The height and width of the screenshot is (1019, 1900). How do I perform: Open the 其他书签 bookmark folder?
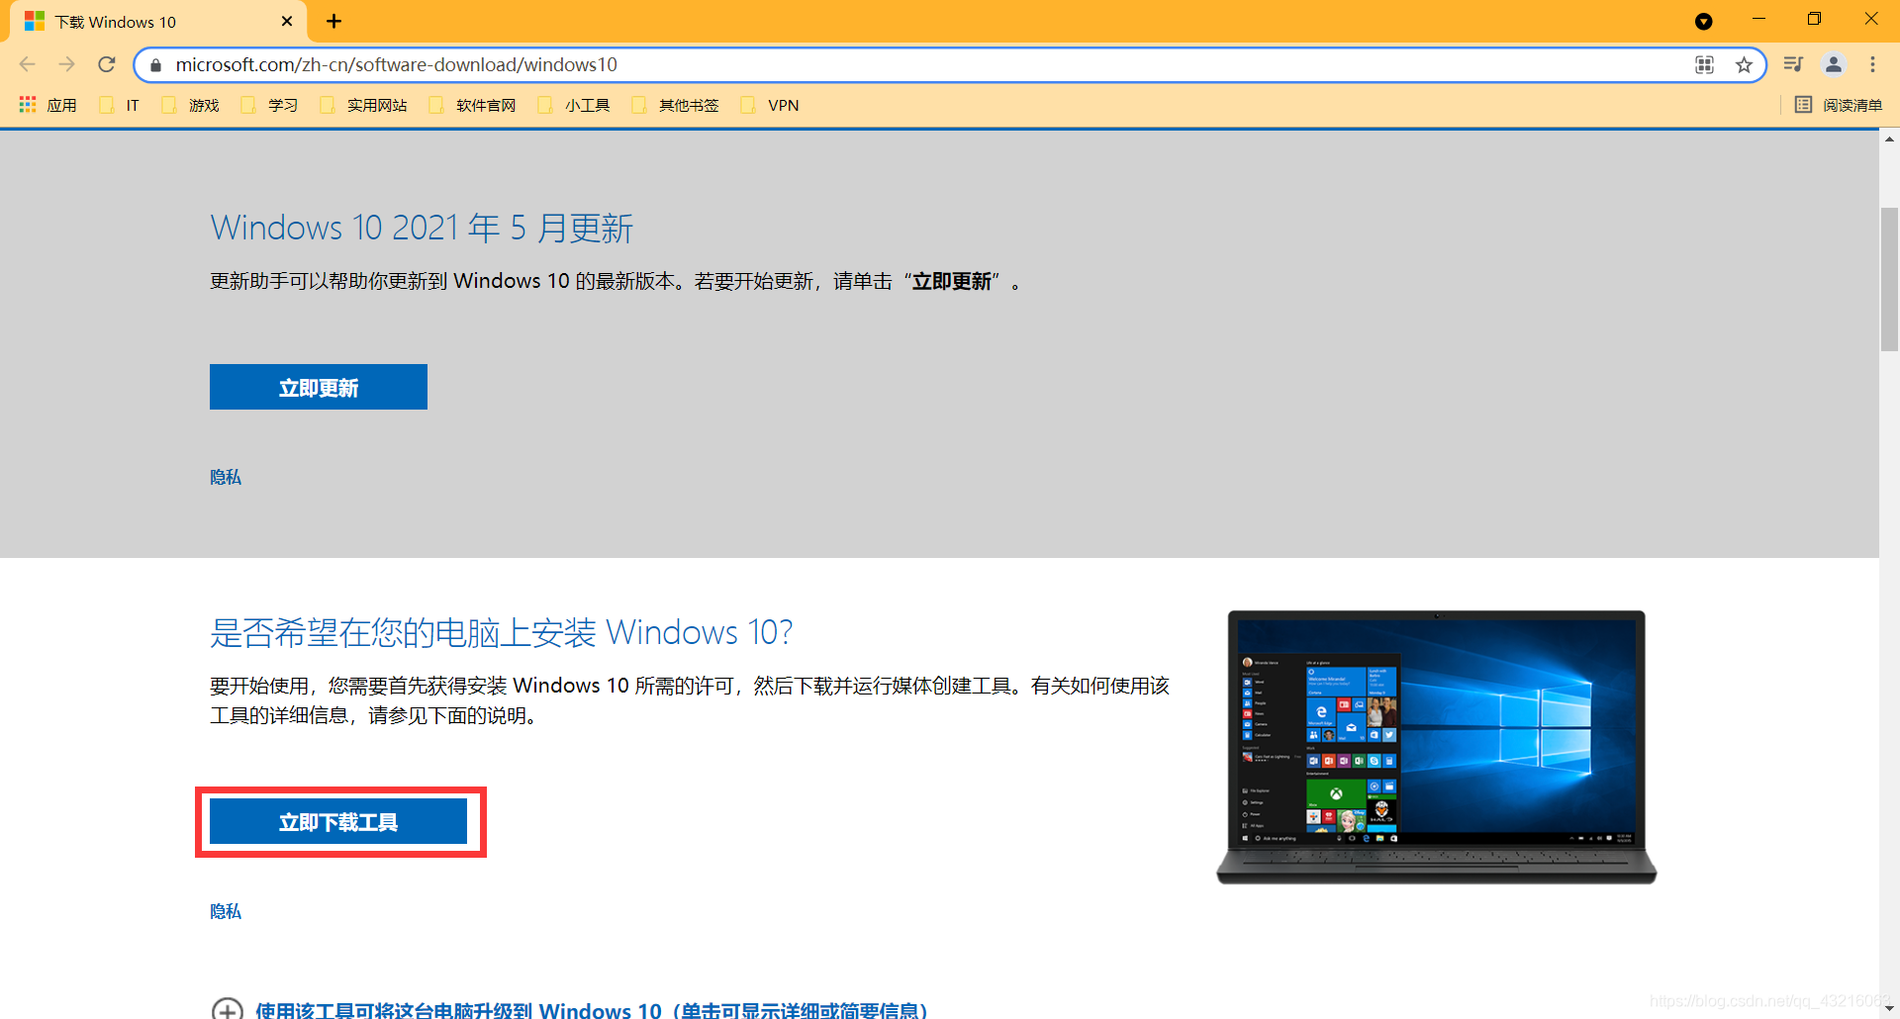click(675, 105)
